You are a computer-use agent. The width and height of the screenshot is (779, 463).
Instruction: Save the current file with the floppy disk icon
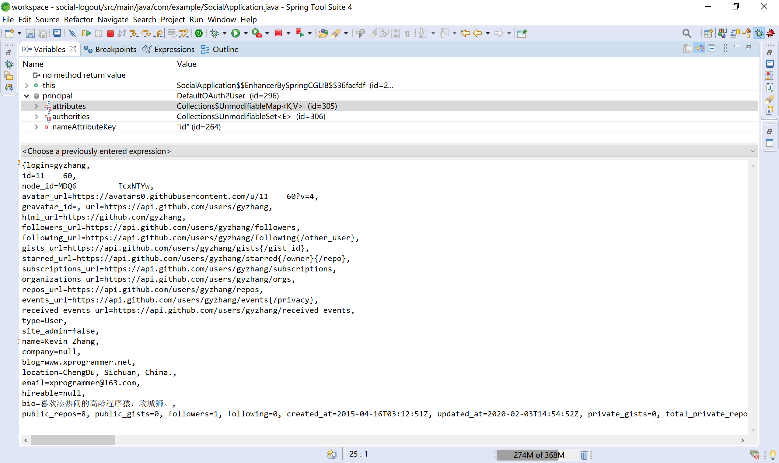(x=30, y=34)
